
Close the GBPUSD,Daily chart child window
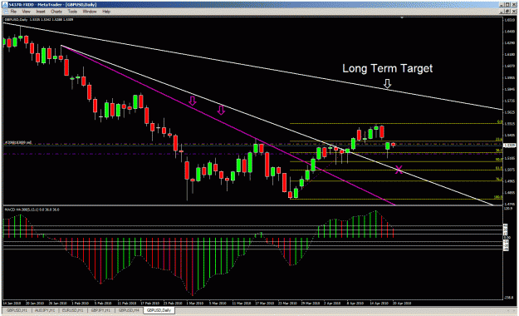click(514, 12)
